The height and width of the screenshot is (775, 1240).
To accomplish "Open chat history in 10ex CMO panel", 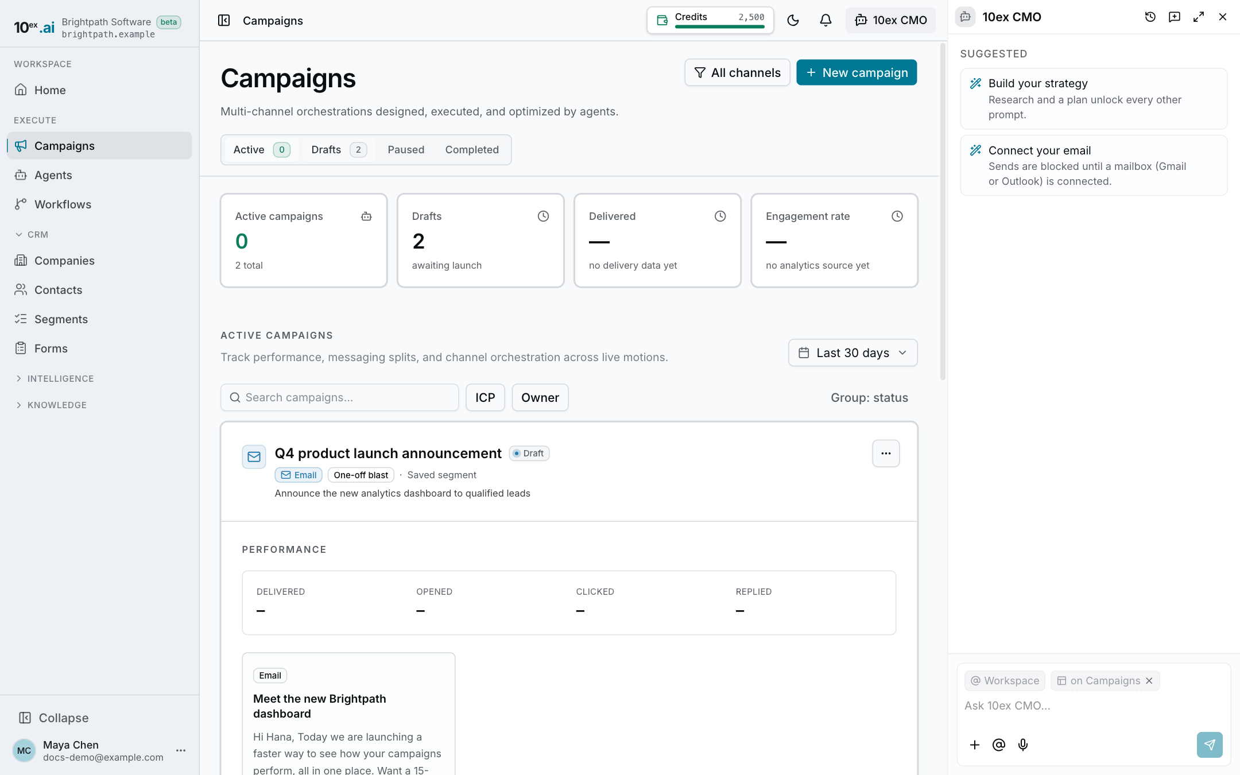I will (1150, 17).
